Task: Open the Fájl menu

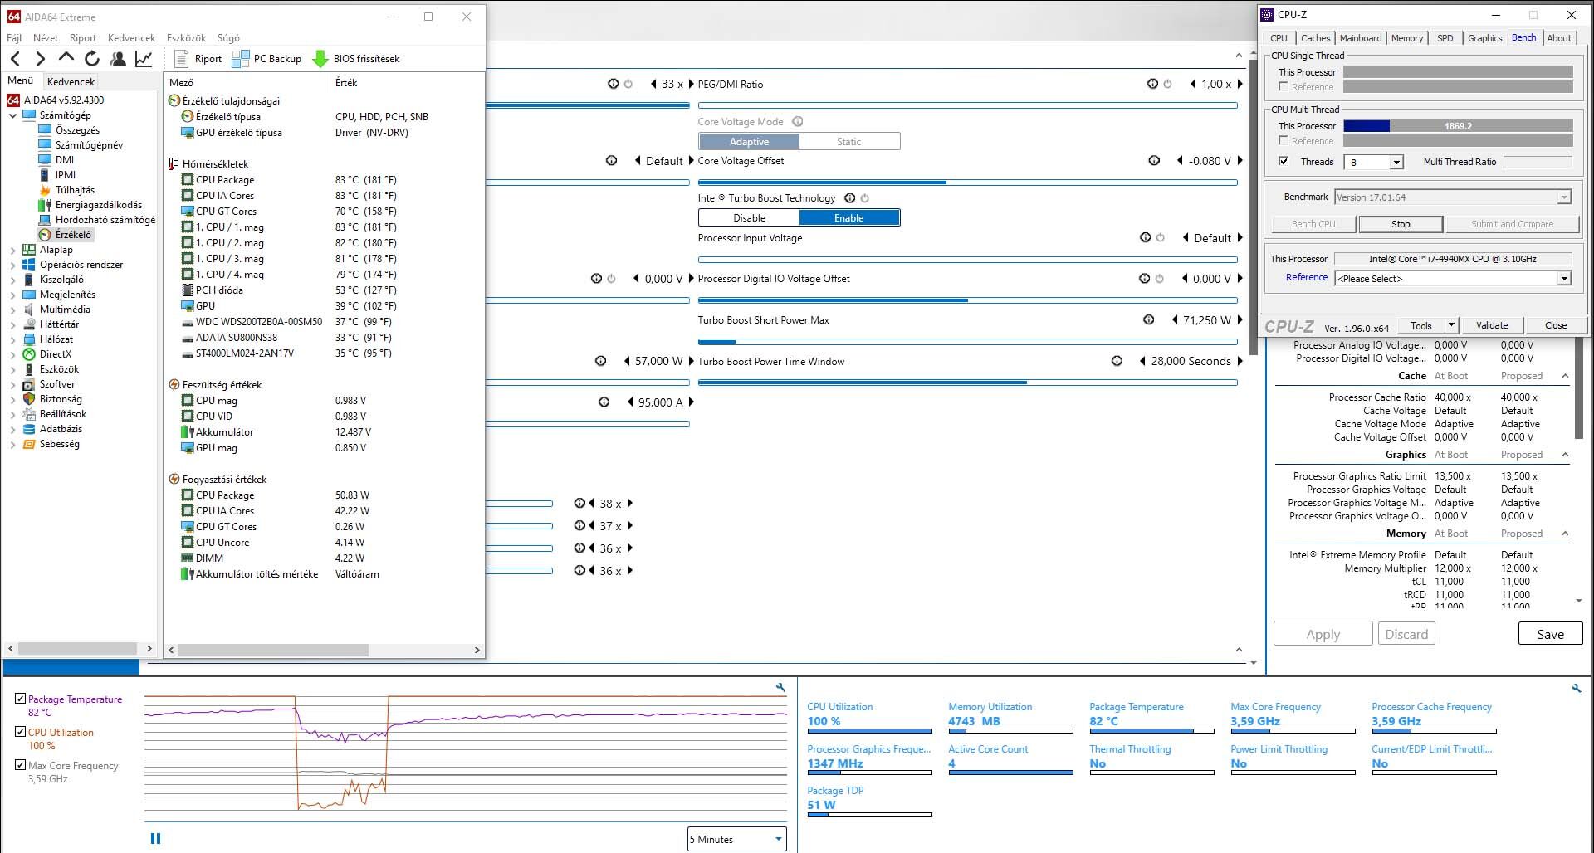Action: pos(14,38)
